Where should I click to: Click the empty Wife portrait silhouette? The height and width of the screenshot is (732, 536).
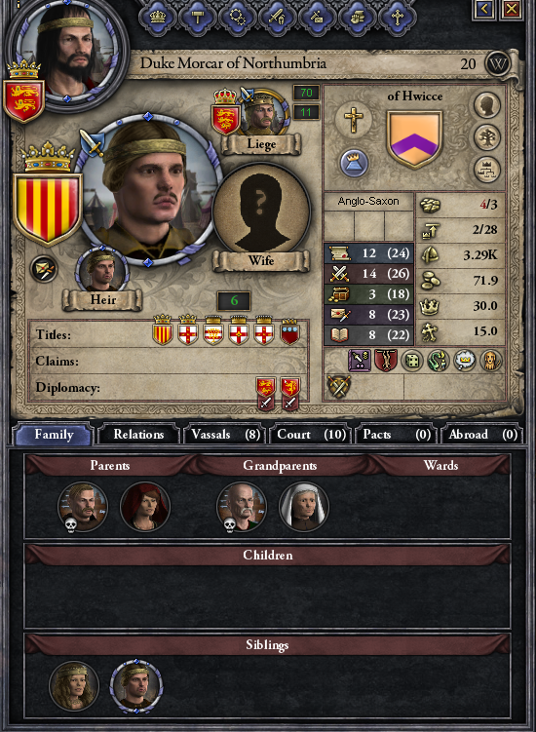[261, 213]
